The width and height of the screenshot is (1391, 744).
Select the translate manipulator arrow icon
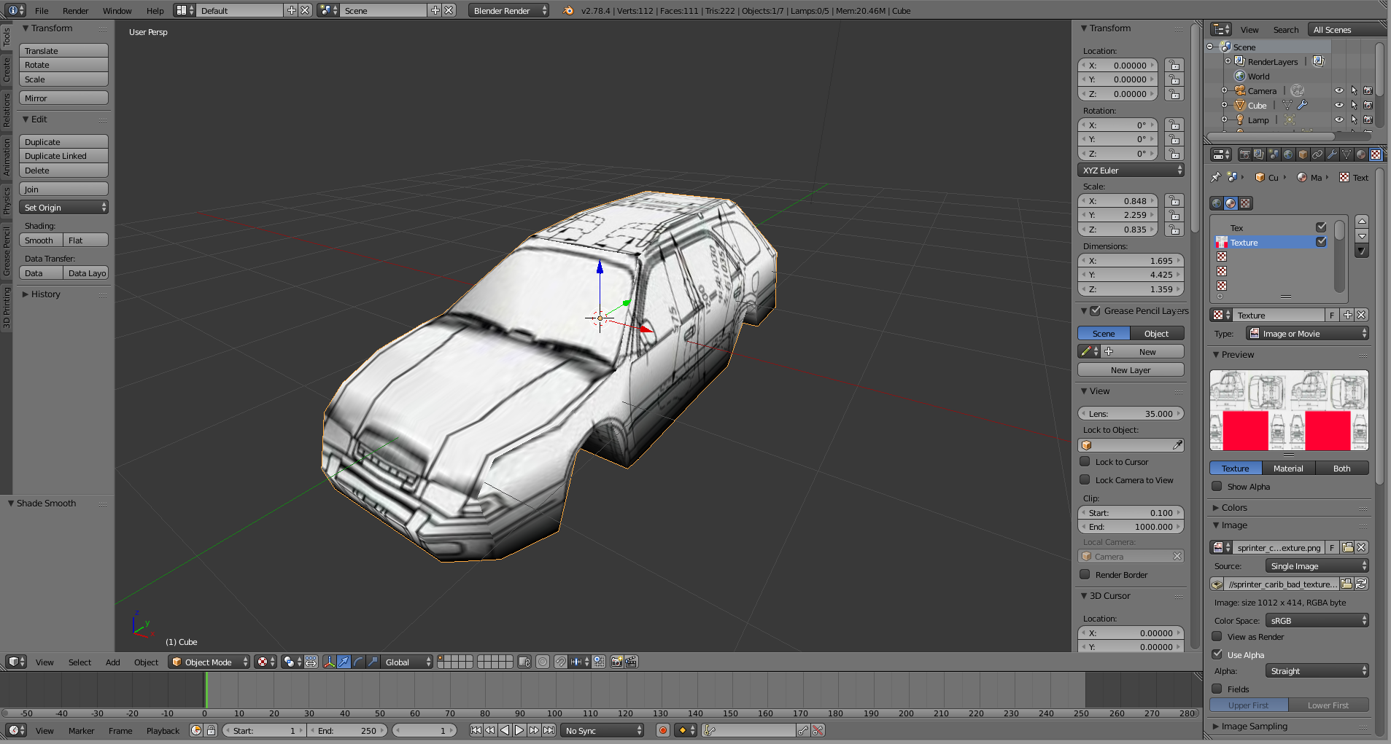click(x=344, y=662)
